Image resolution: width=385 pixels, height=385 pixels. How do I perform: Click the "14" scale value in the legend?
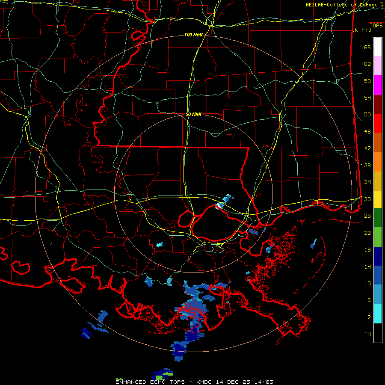tap(367, 267)
